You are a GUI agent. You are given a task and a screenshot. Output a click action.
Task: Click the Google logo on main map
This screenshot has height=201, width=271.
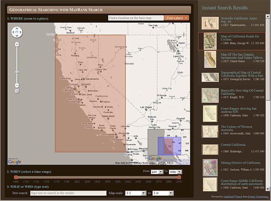pyautogui.click(x=15, y=161)
